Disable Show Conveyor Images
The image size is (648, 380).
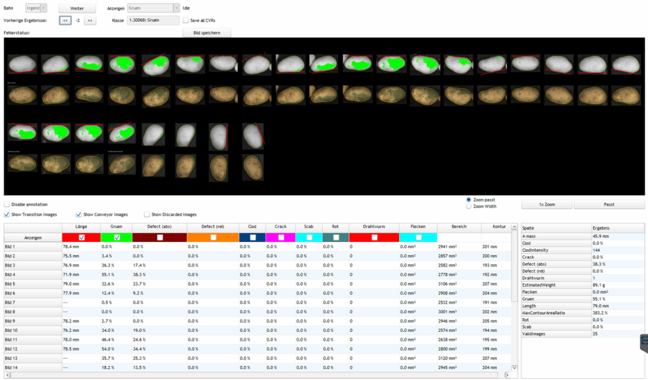coord(78,214)
